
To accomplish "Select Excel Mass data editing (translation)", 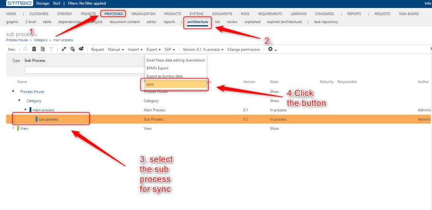I will click(x=176, y=60).
